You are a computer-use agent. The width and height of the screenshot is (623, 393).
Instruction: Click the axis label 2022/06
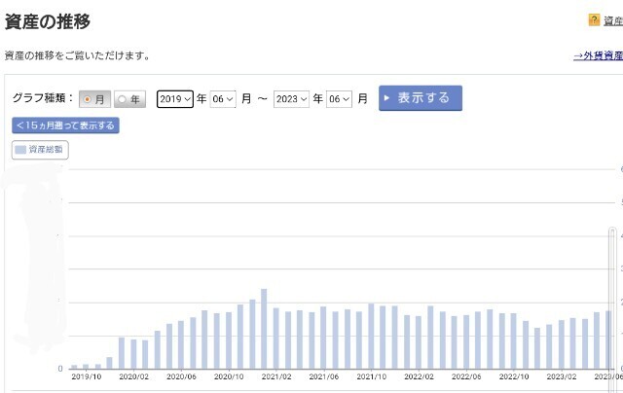tap(466, 376)
